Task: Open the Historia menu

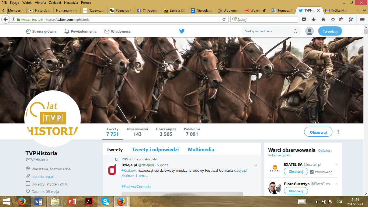Action: pos(40,3)
